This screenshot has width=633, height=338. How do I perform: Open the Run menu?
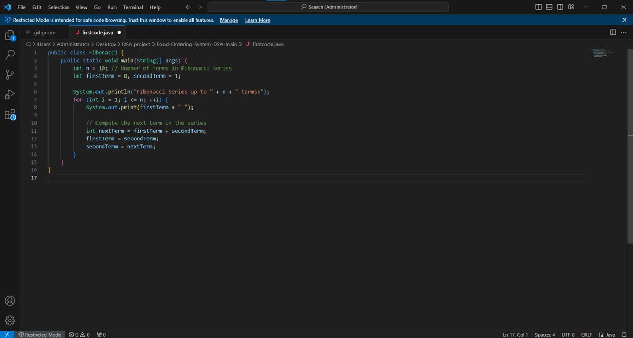click(112, 7)
